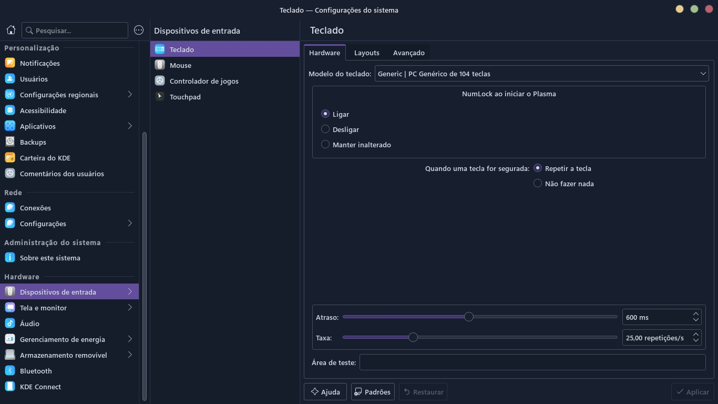Select the Sobre este sistema info icon

10,258
